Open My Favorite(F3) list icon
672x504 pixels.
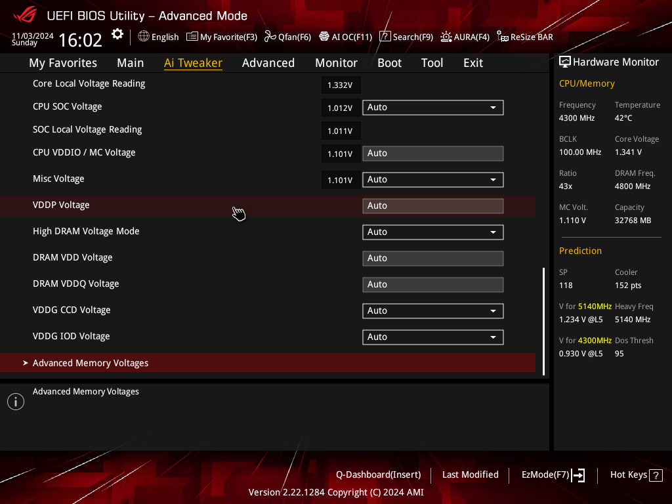point(192,37)
